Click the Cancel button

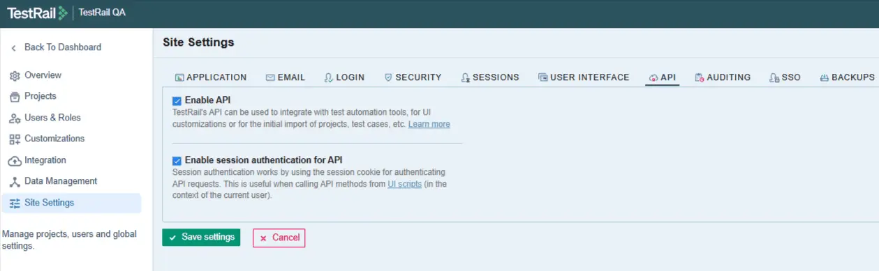click(x=279, y=238)
